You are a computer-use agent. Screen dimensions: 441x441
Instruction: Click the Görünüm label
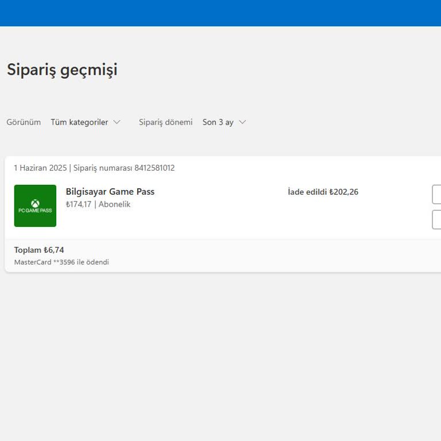click(x=24, y=122)
